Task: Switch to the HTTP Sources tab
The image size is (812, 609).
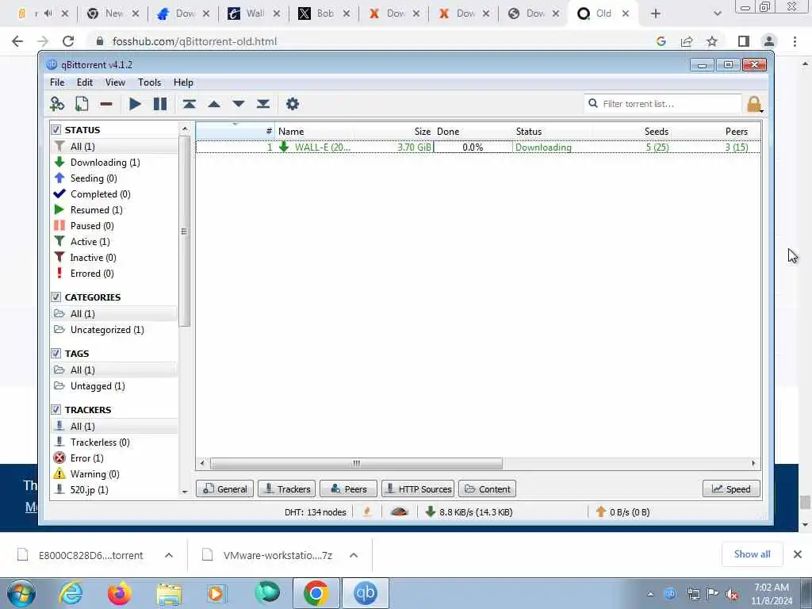Action: click(417, 488)
